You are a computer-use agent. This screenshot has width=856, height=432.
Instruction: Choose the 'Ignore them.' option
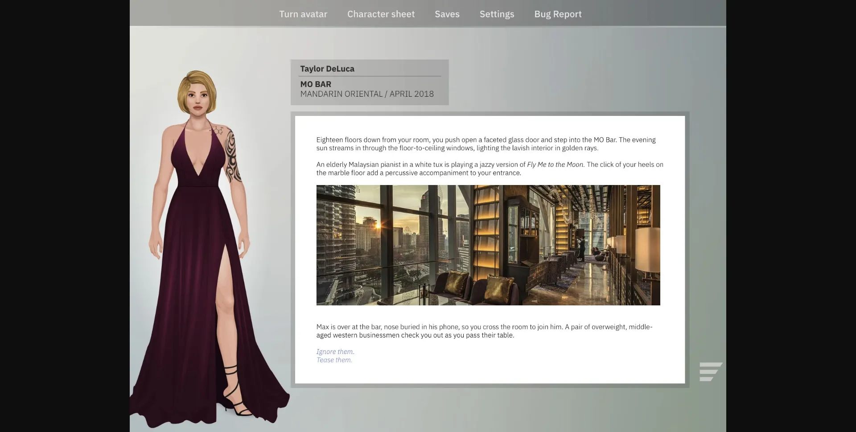335,351
